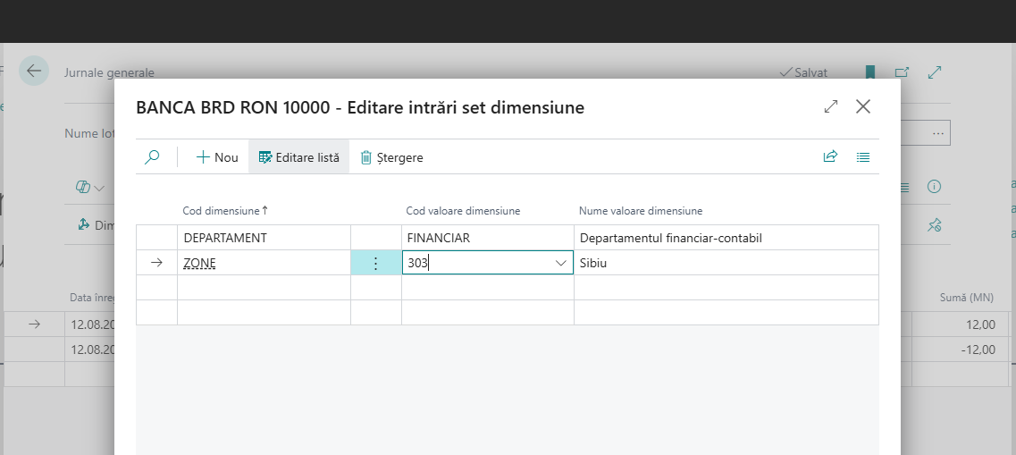1016x455 pixels.
Task: Select the Departamentul financiar-contabil cell
Action: [x=726, y=238]
